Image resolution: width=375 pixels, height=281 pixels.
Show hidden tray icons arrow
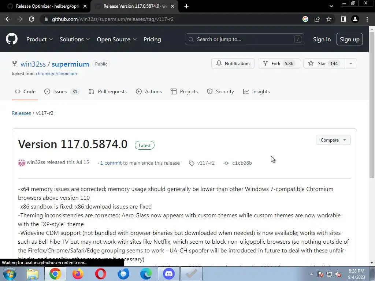tap(311, 274)
